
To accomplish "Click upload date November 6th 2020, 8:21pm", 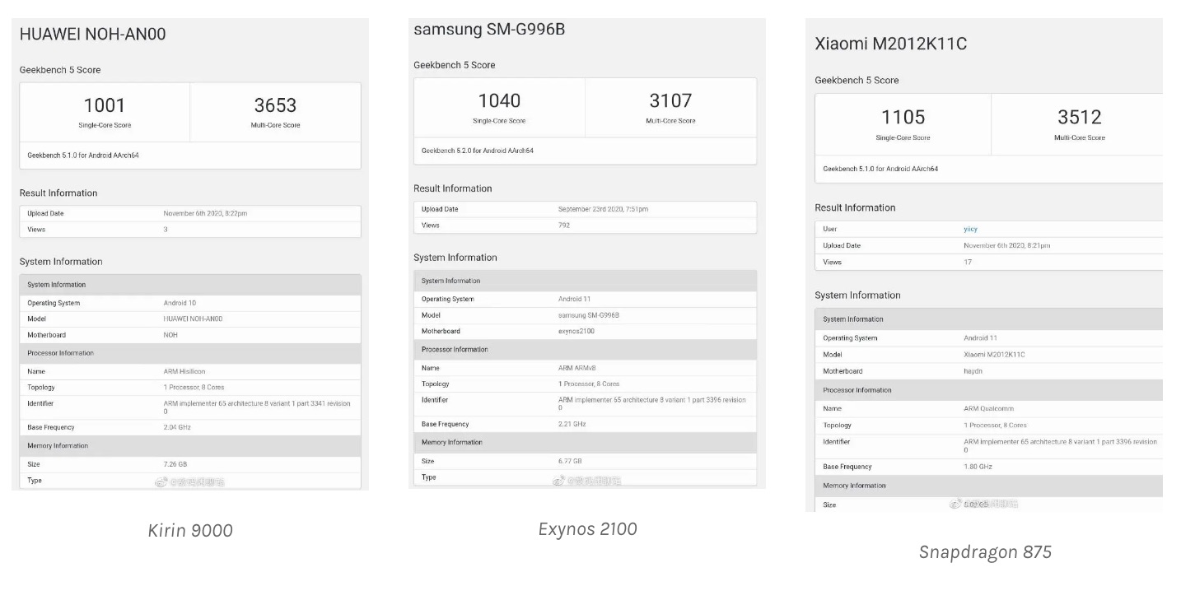I will (x=1006, y=245).
